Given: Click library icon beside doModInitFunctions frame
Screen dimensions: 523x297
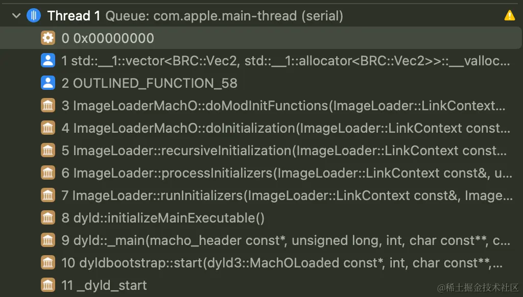Looking at the screenshot, I should pos(48,105).
